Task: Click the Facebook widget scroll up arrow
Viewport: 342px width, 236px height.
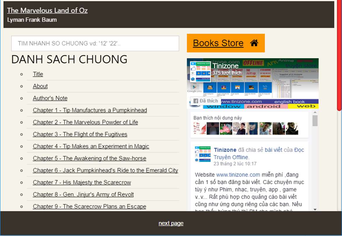Action: tap(315, 112)
